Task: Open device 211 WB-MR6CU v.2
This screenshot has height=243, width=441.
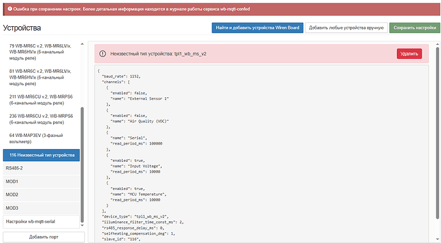Action: pyautogui.click(x=41, y=100)
